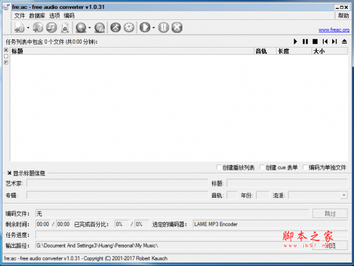Open the 帮助 menu
Viewport: 354px width, 266px height.
[x=343, y=15]
